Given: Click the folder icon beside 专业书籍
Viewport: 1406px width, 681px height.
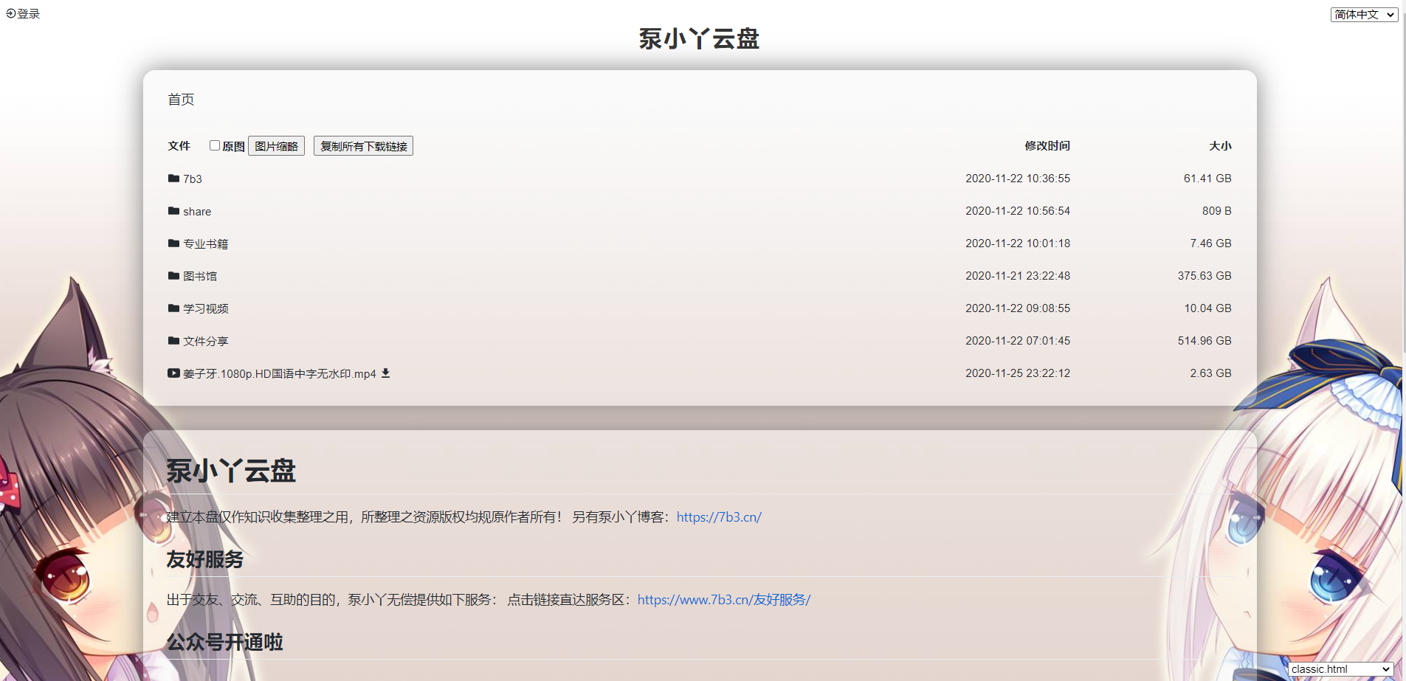Looking at the screenshot, I should point(173,243).
